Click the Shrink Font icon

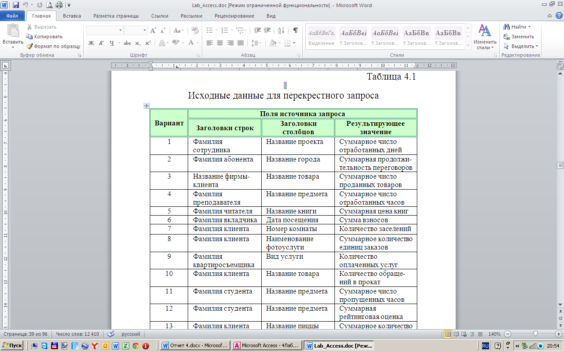163,30
